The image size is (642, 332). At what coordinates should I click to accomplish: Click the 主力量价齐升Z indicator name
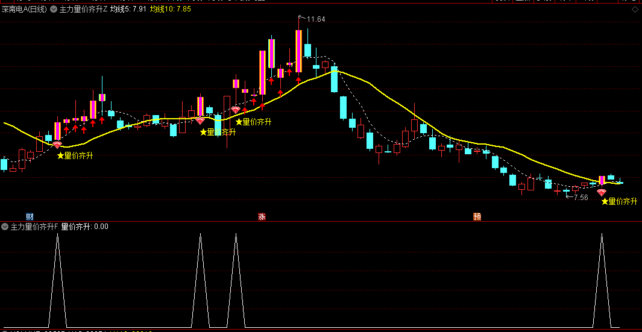(84, 9)
